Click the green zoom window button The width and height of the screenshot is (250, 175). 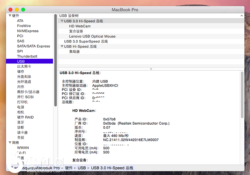(x=23, y=9)
